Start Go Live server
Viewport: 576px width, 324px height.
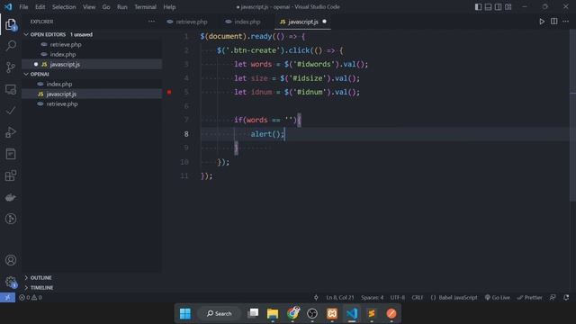(x=498, y=298)
